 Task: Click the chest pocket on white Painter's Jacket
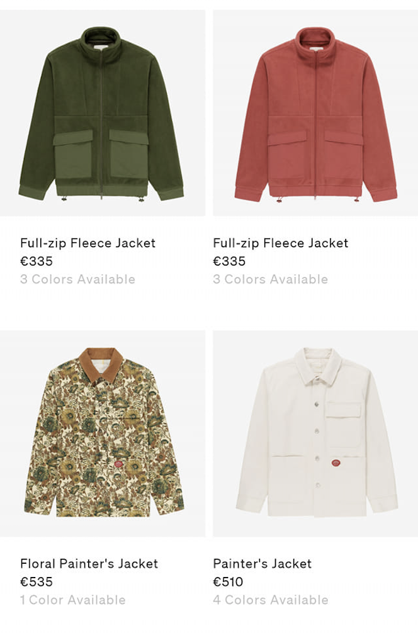point(343,424)
